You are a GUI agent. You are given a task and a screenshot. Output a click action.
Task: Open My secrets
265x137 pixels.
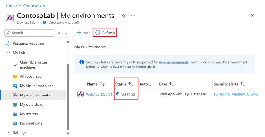(29, 114)
